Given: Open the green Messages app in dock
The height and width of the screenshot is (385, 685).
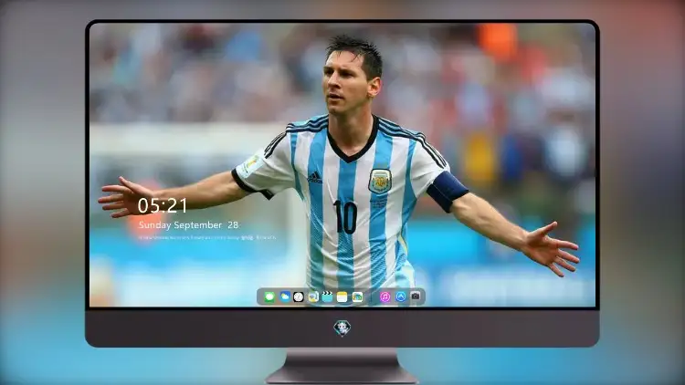Looking at the screenshot, I should coord(269,297).
